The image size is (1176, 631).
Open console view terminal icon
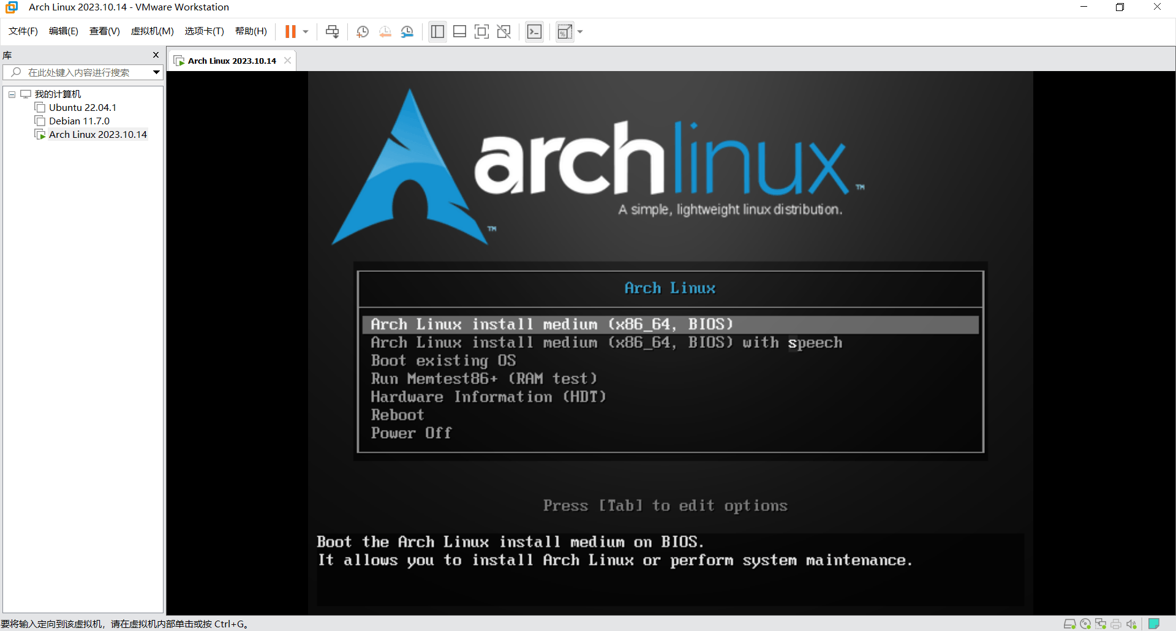coord(534,32)
